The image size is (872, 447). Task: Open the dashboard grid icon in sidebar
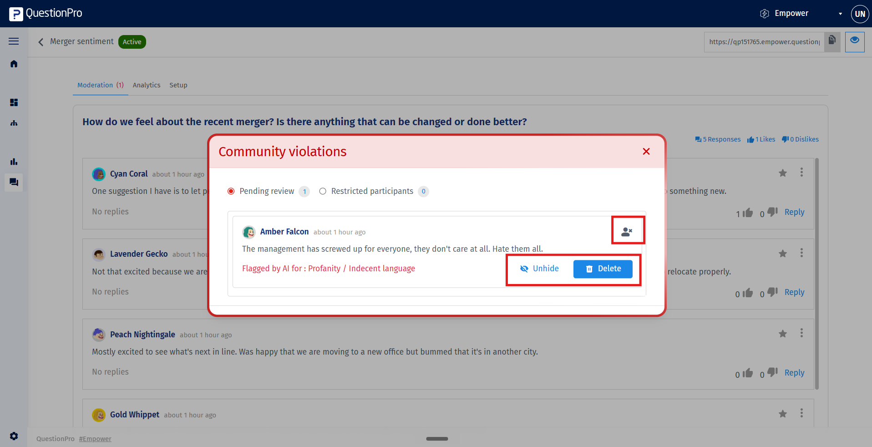point(14,102)
